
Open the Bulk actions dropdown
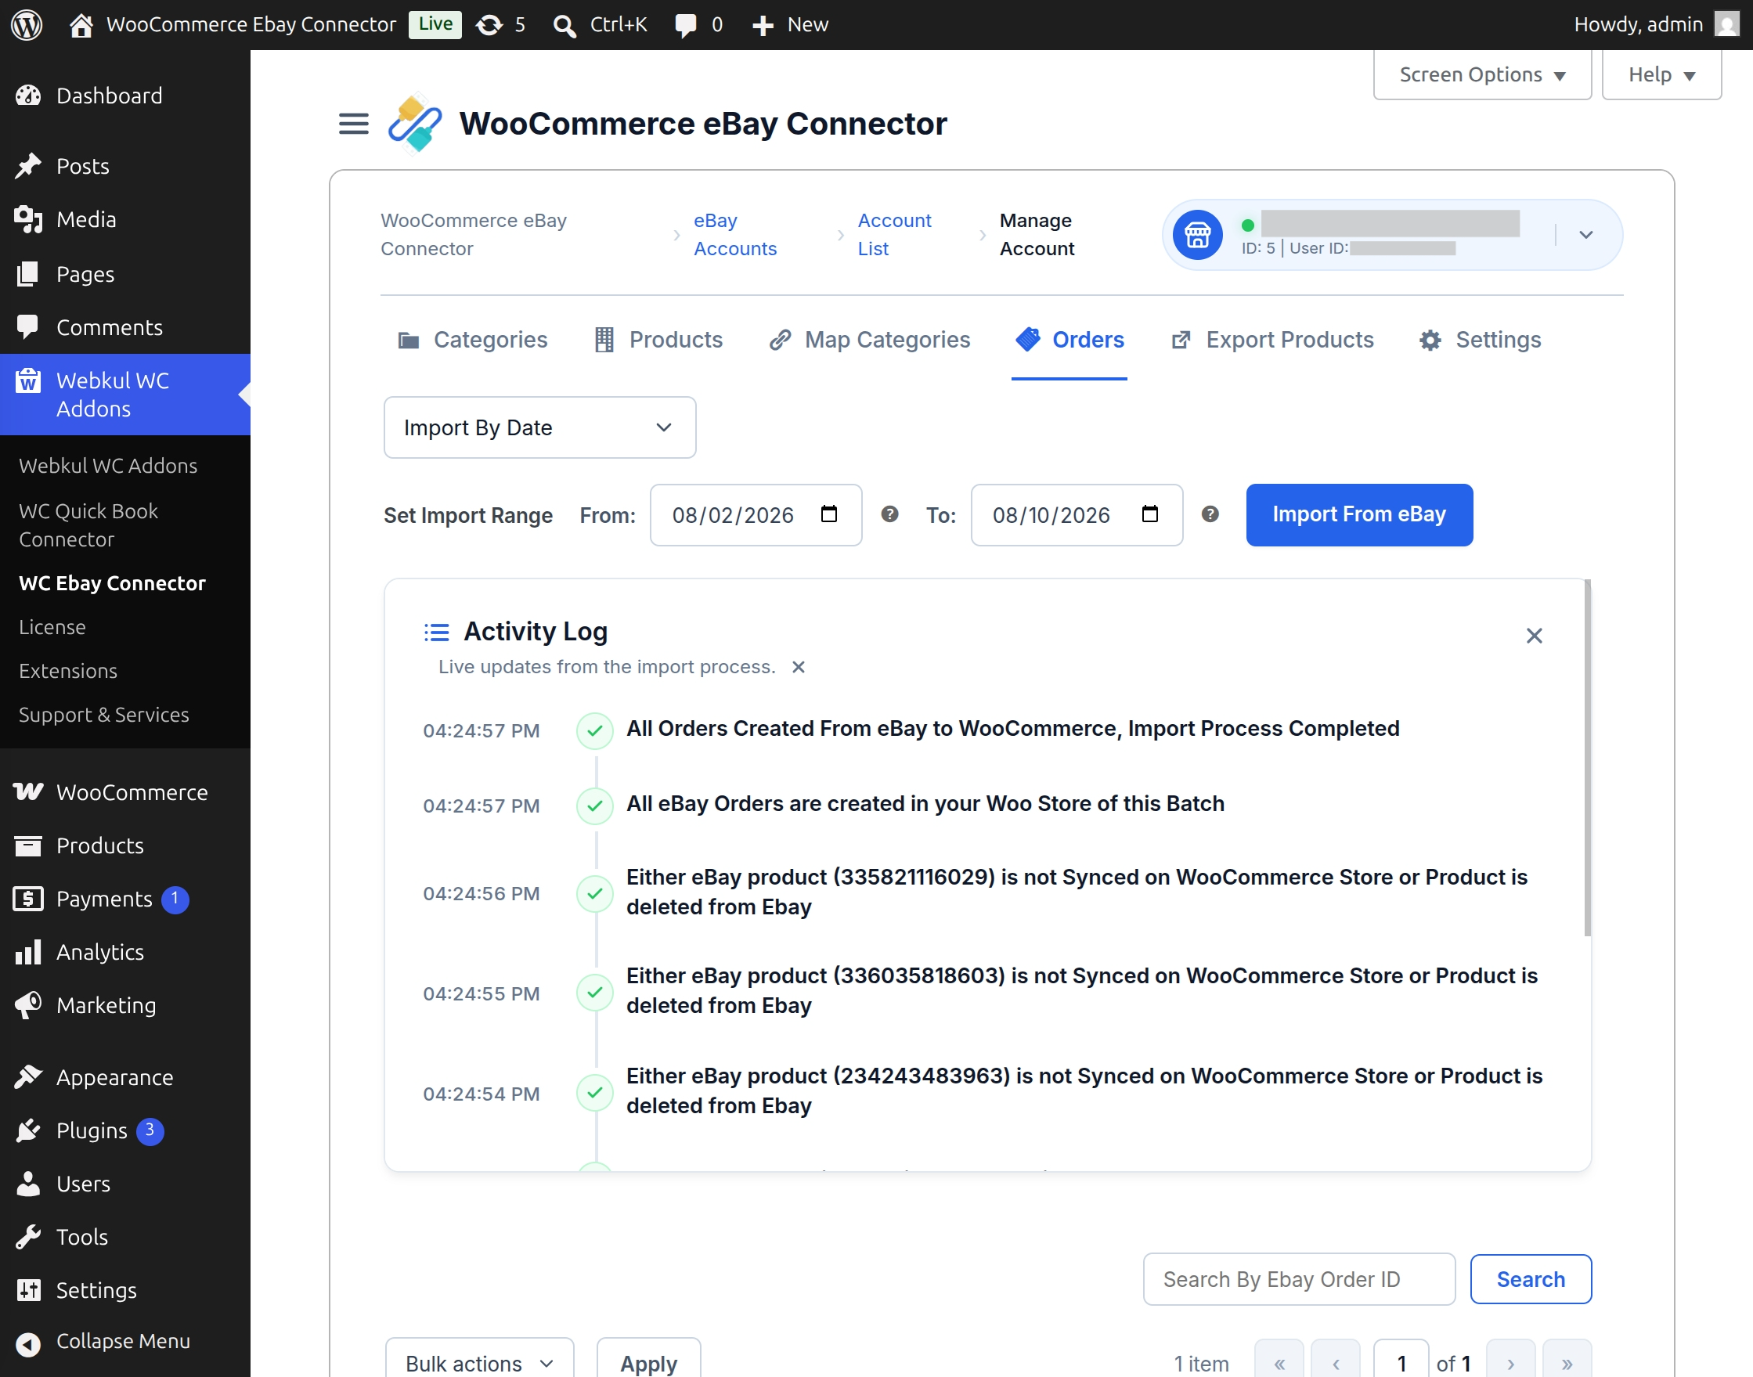coord(479,1361)
